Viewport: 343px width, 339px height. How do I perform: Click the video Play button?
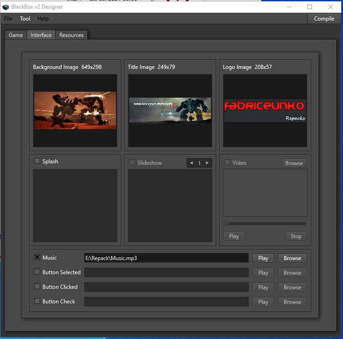coord(234,236)
